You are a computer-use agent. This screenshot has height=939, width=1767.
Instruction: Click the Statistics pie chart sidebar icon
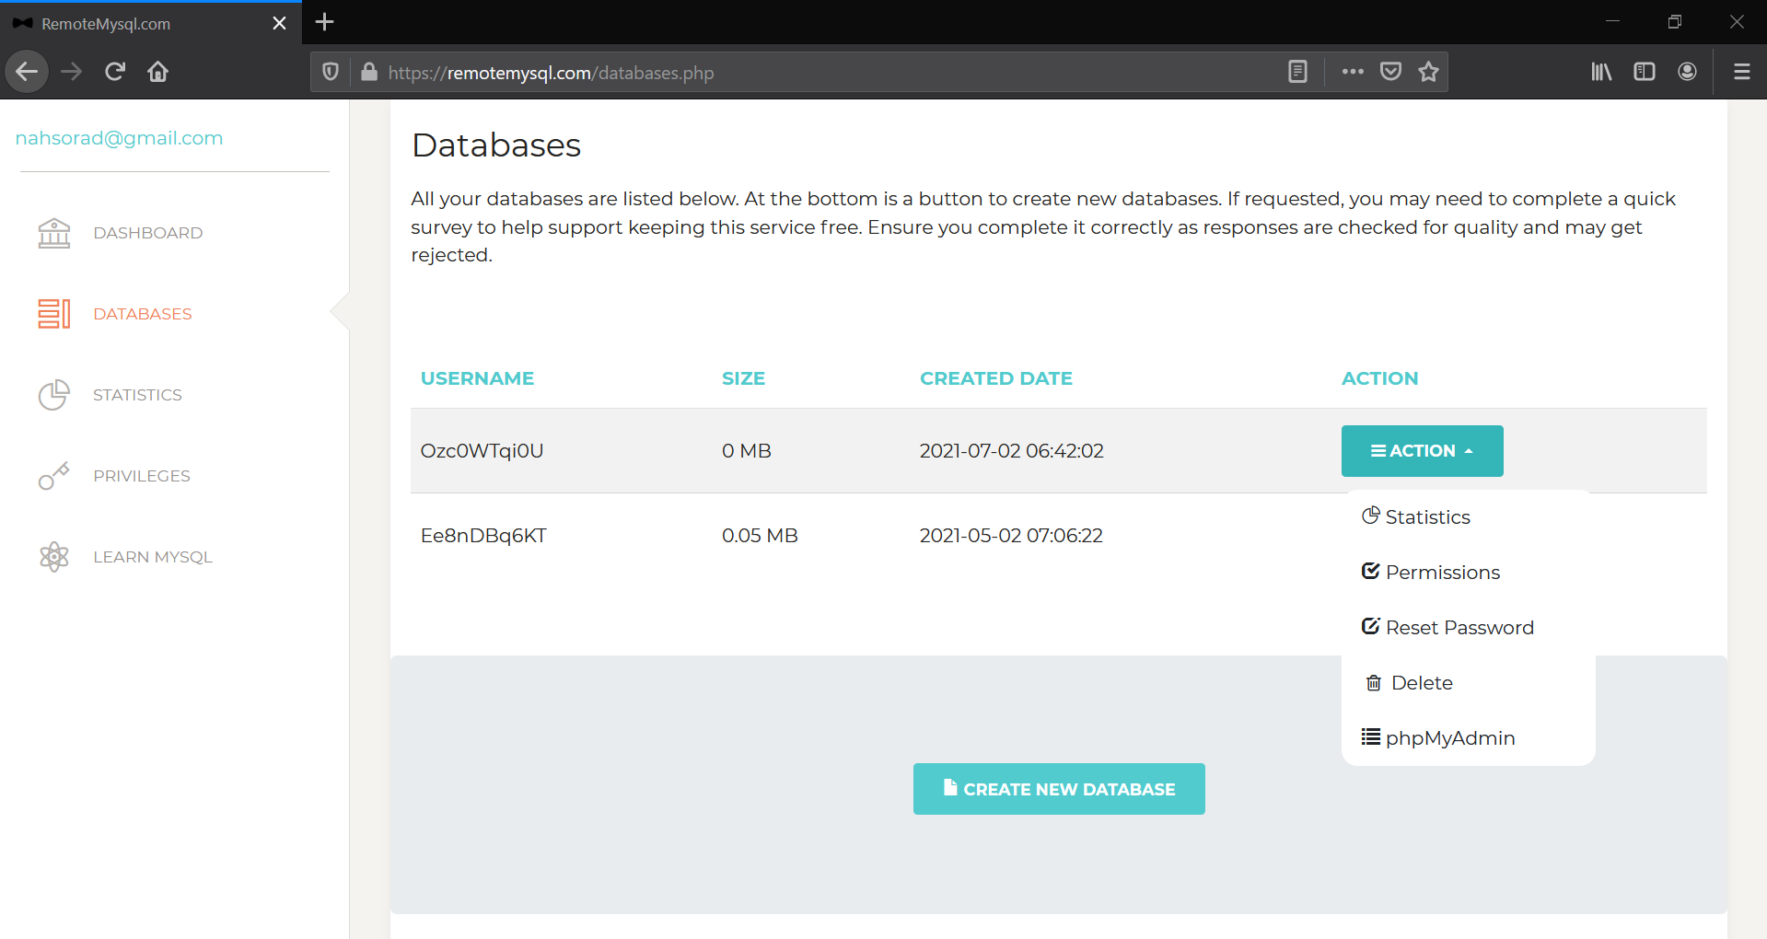(54, 395)
